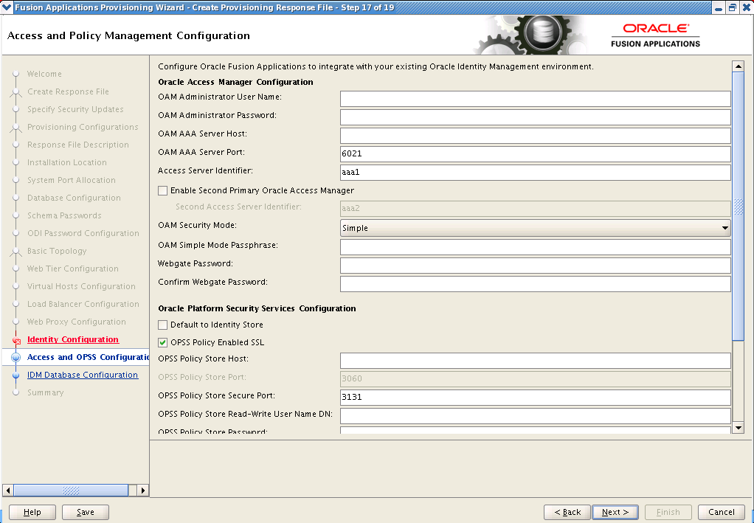Click the OAM AAA Server Host field
Viewport: 754px width, 523px height.
click(535, 136)
